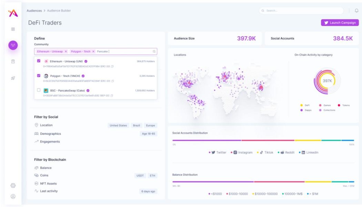
Task: Click the clipboard icon in sidebar
Action: pyautogui.click(x=13, y=61)
